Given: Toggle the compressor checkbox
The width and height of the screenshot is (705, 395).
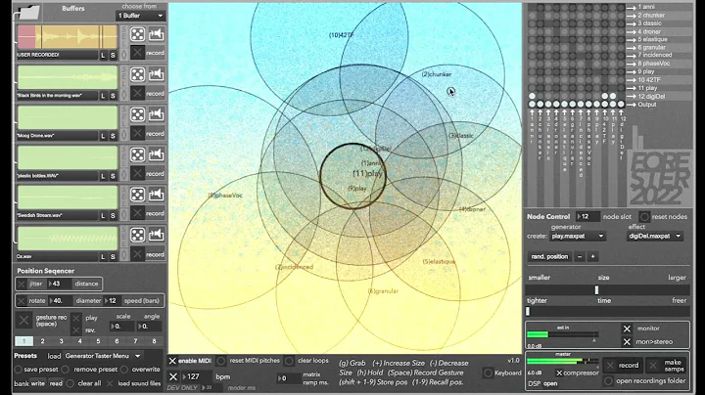Looking at the screenshot, I should 559,373.
